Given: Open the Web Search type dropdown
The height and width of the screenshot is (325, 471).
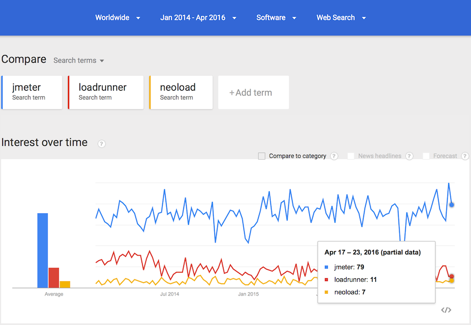Looking at the screenshot, I should [x=341, y=18].
